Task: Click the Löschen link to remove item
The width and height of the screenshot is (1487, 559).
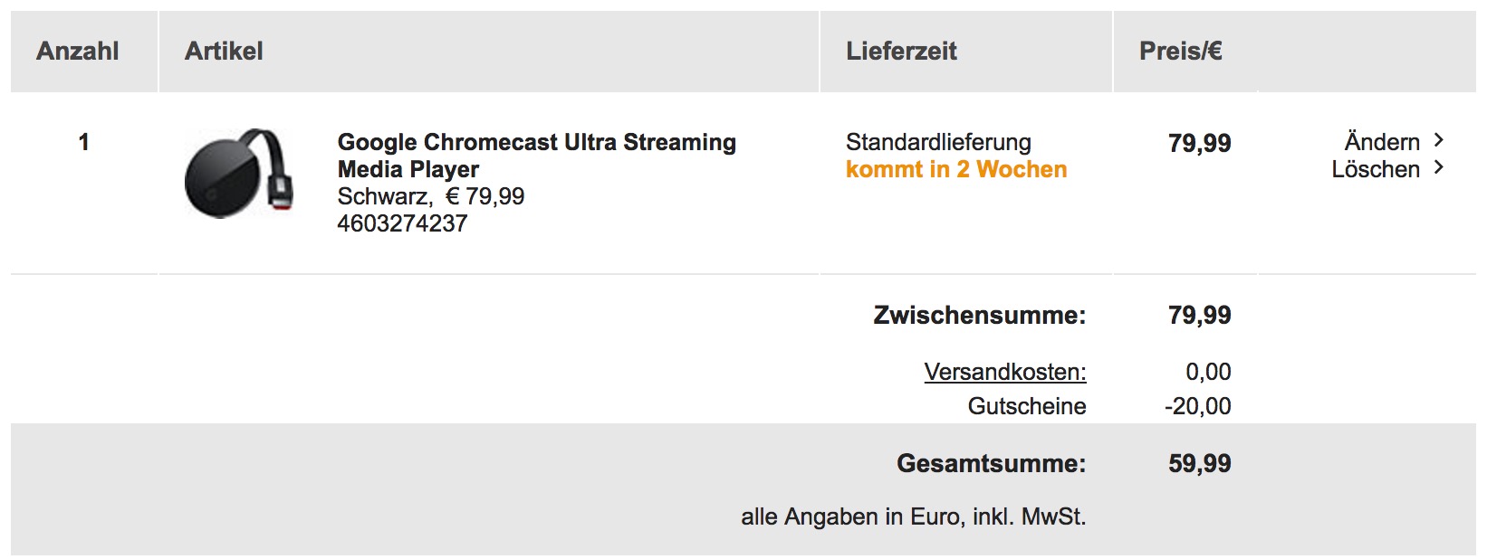Action: pos(1376,169)
